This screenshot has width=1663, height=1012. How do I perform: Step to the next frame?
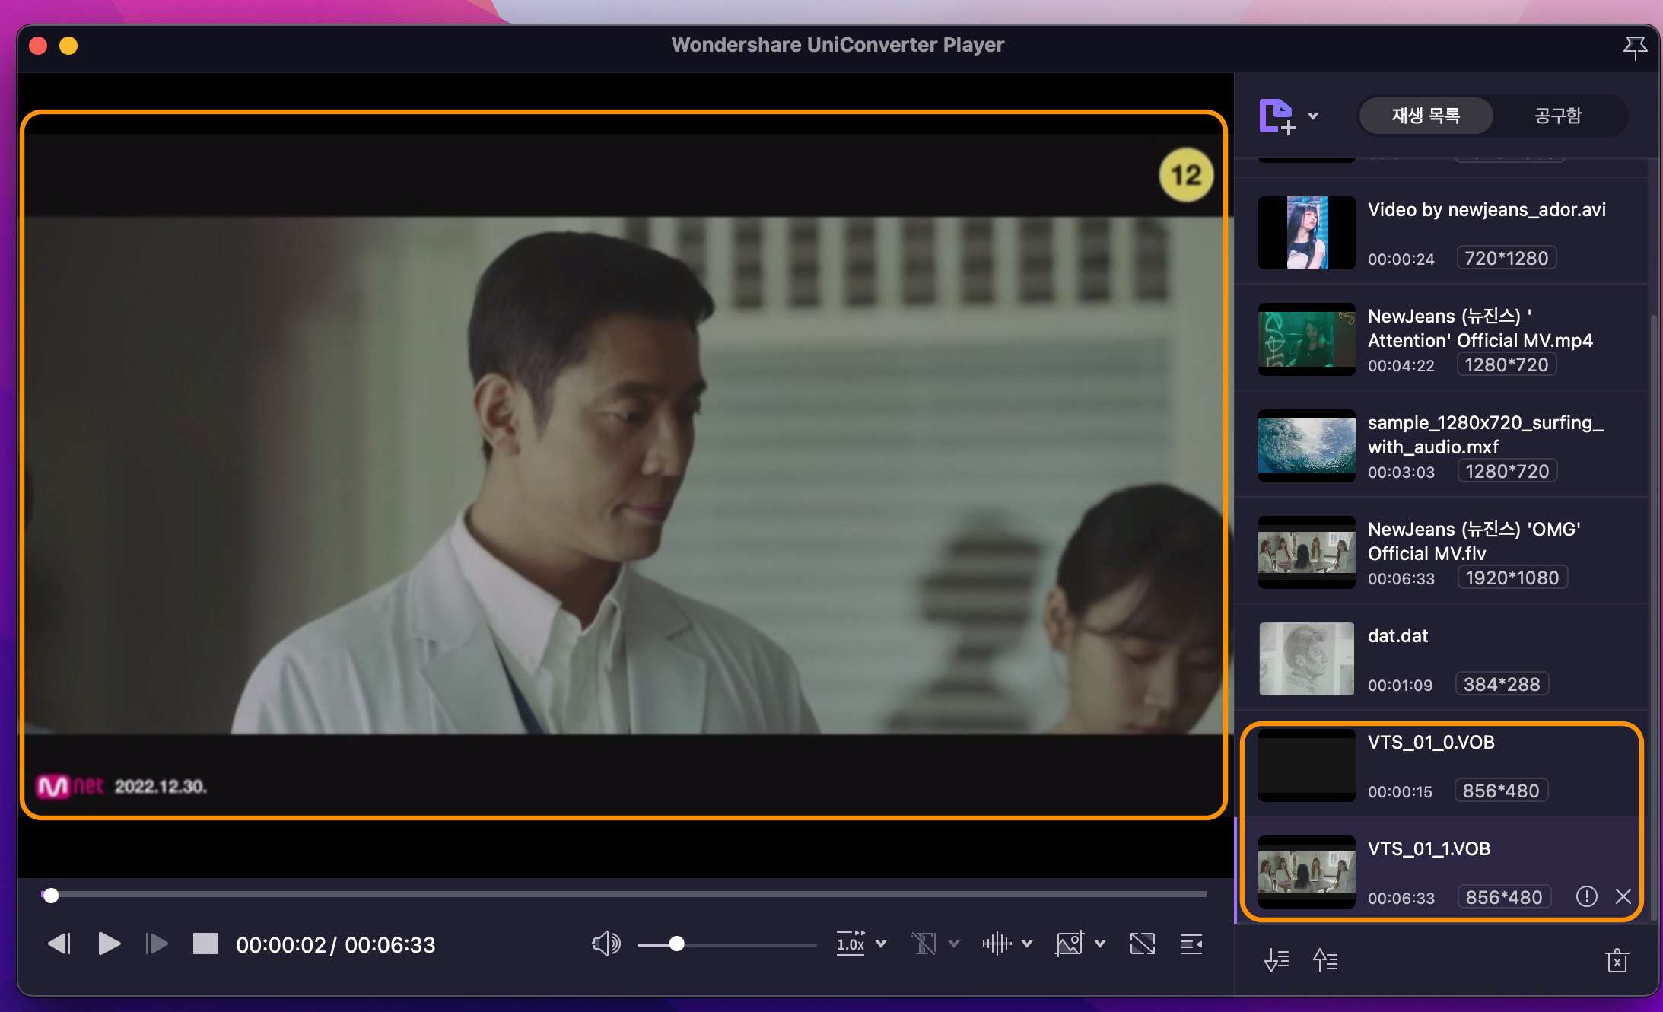click(x=157, y=944)
